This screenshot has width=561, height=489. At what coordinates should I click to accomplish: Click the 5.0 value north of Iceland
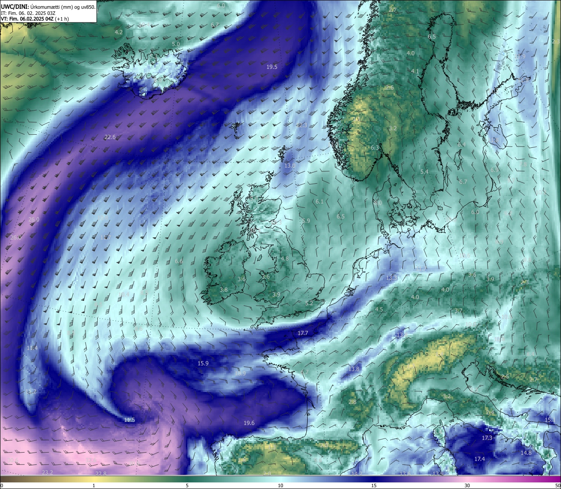click(x=176, y=44)
